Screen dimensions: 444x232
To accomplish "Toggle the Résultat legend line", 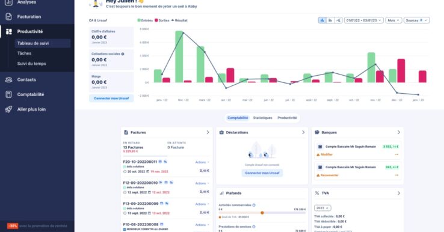I will (179, 20).
